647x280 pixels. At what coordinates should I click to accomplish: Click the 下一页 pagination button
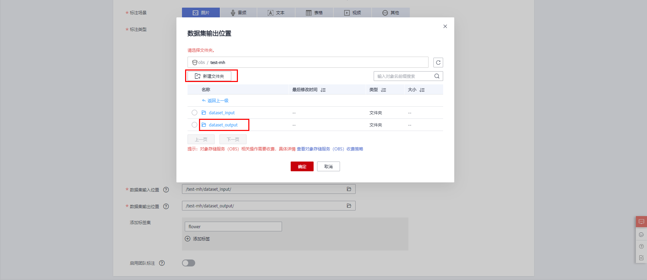tap(233, 139)
